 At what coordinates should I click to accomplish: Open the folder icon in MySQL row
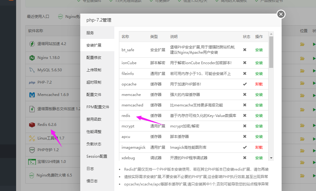click(302, 71)
